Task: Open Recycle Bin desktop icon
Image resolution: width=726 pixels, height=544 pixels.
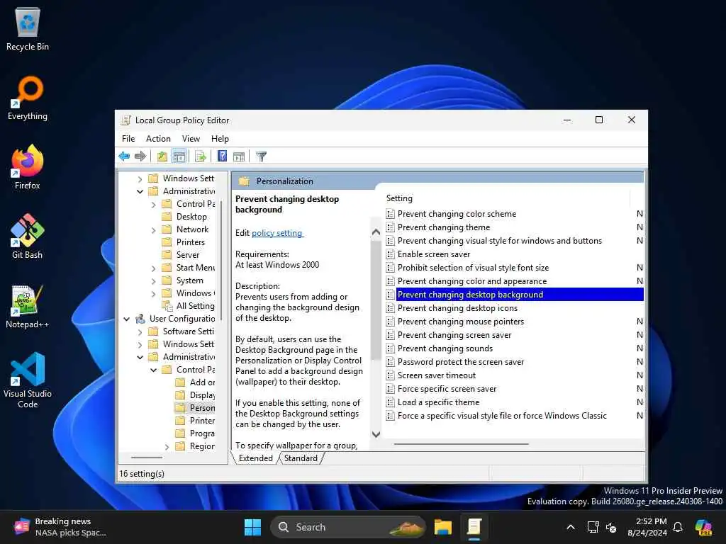Action: (28, 28)
